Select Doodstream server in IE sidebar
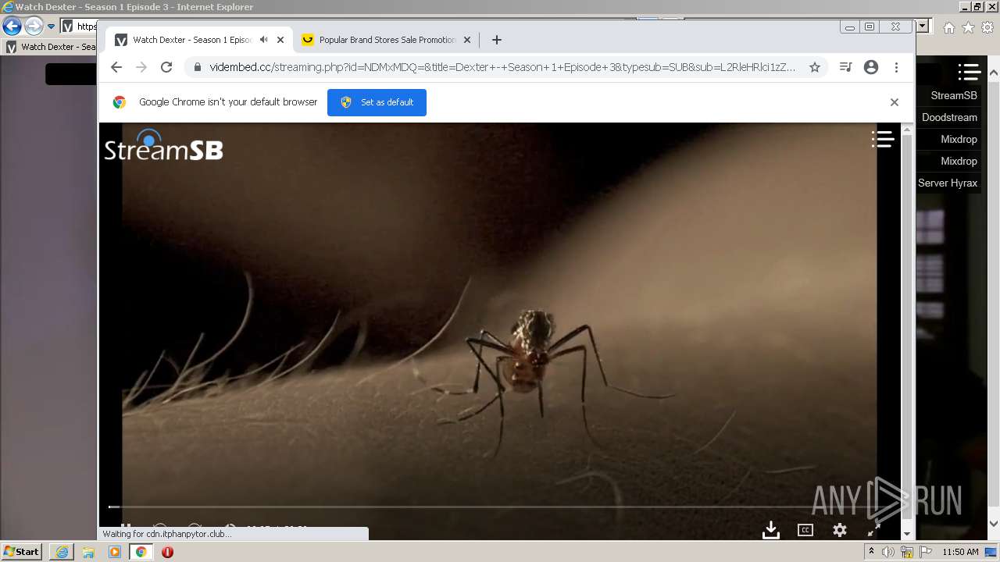Viewport: 1000px width, 562px height. (x=949, y=117)
